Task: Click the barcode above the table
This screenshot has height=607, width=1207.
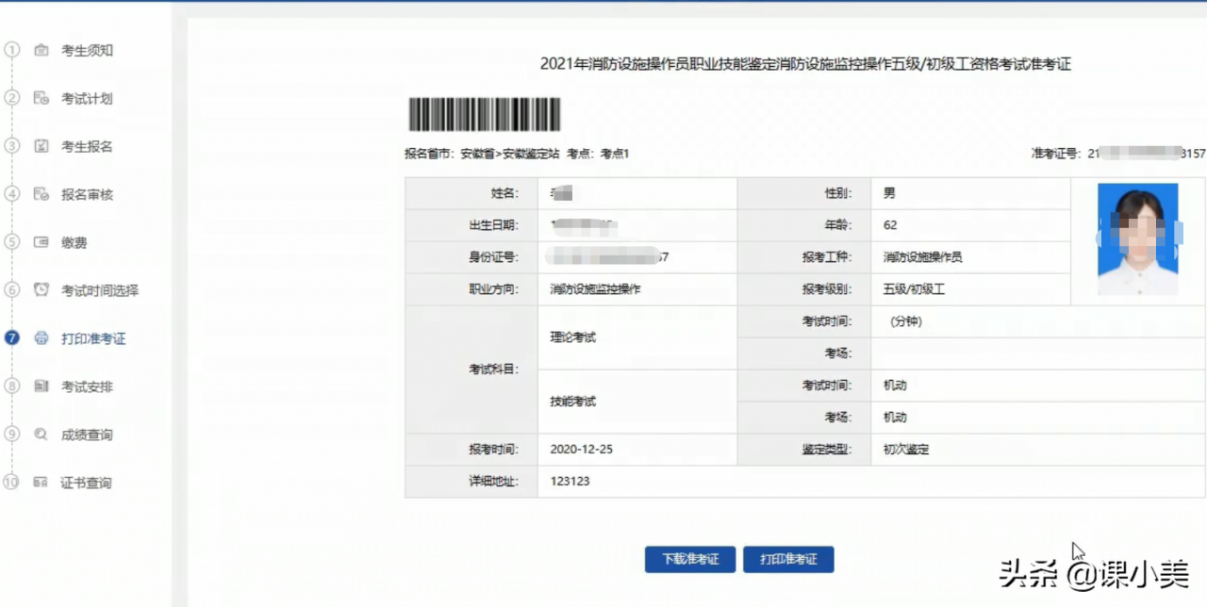Action: [x=484, y=114]
